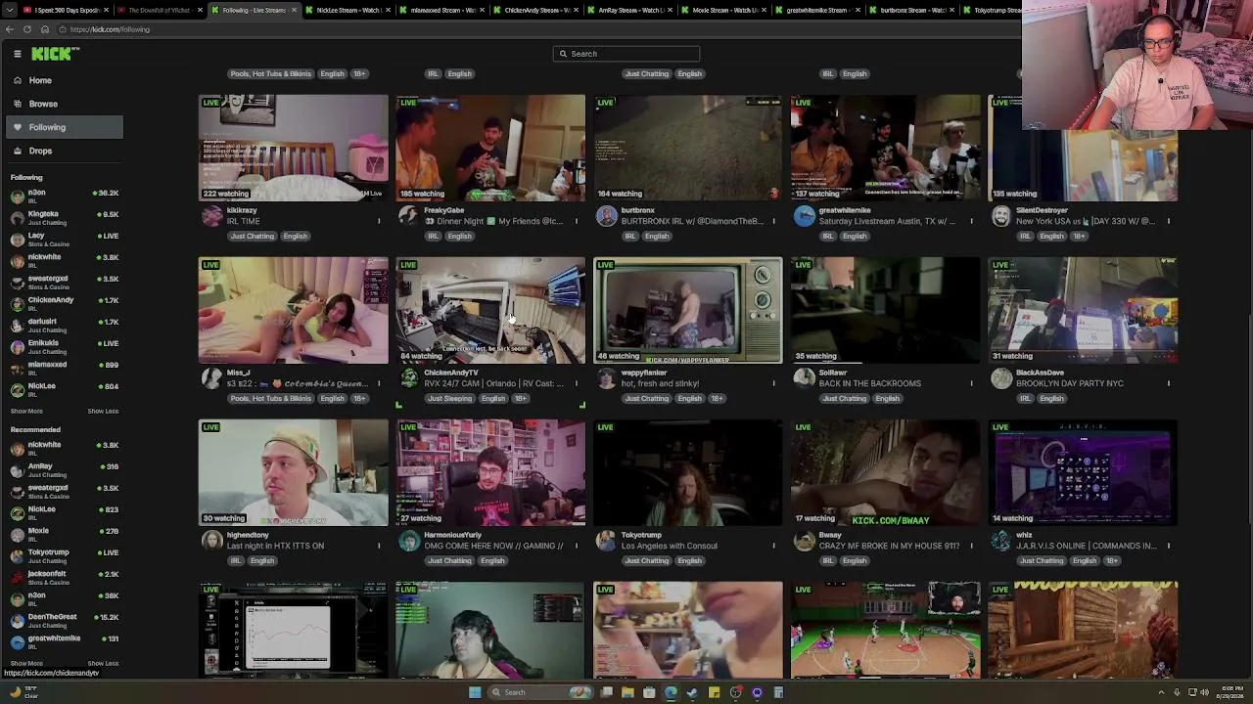Click Pools, Hot Tubs & Bikinis tag under Miss_J
This screenshot has width=1253, height=704.
pos(271,399)
